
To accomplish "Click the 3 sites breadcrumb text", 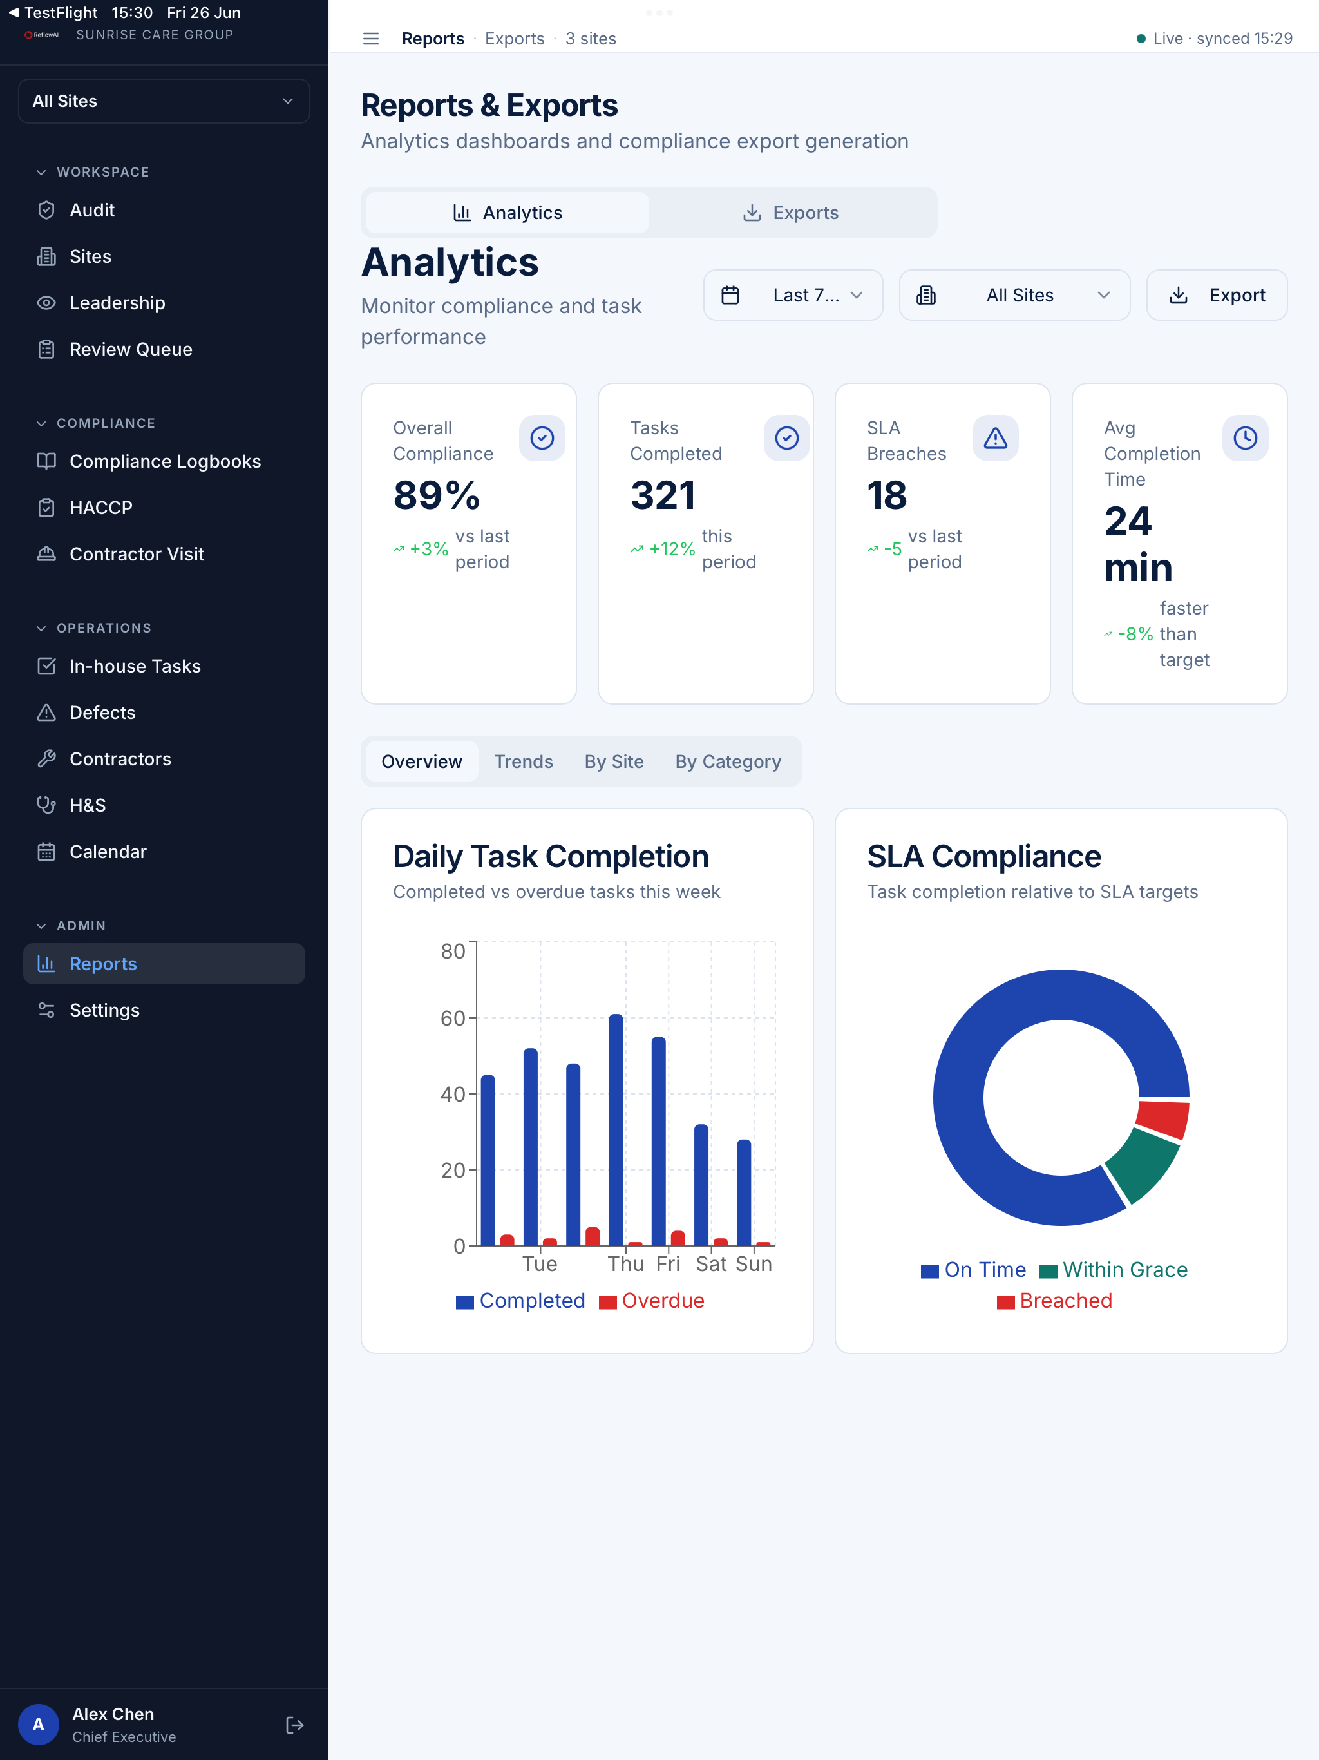I will click(x=591, y=38).
